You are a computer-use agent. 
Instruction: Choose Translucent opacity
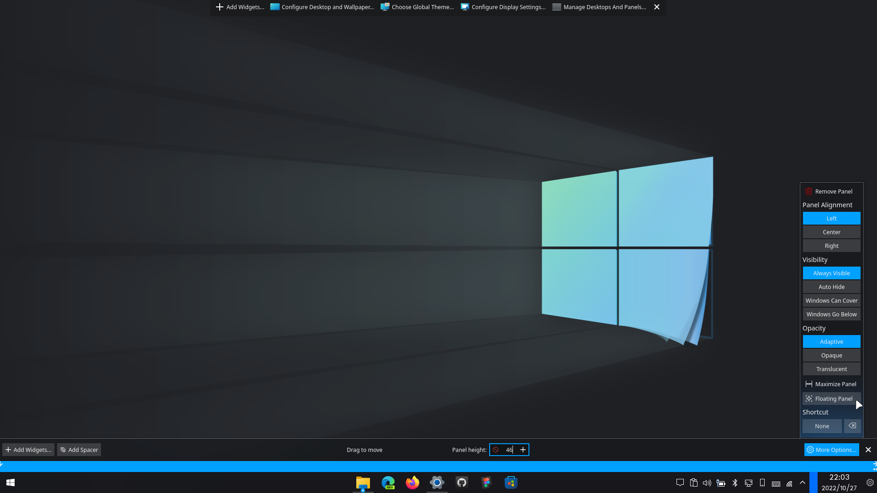[831, 369]
